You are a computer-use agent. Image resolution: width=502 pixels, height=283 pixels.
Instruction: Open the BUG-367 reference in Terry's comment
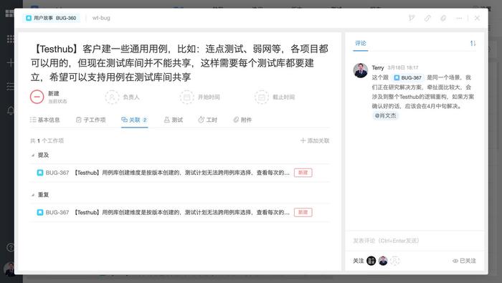tap(407, 77)
